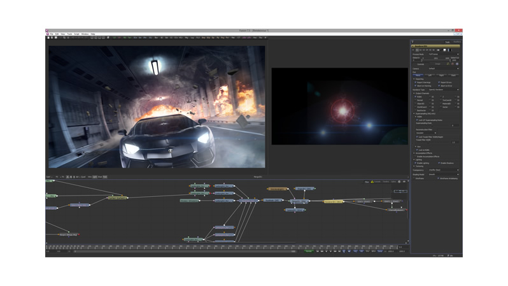Toggle the Wireframe Antialiasing checkbox
508x286 pixels.
439,178
